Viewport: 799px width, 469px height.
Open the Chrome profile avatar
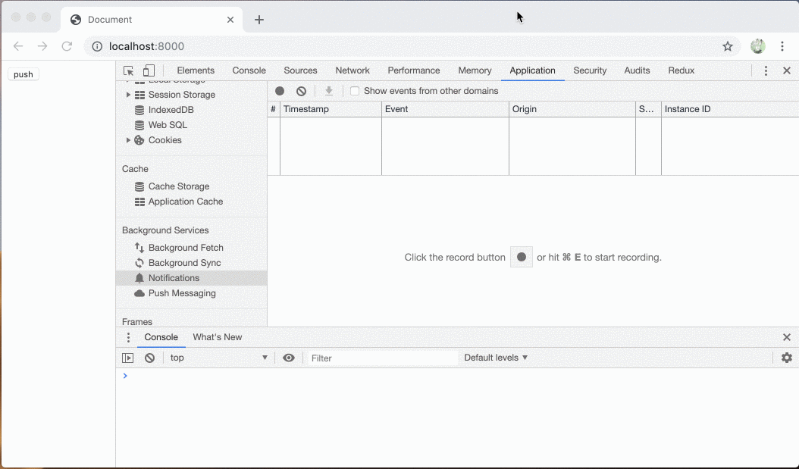tap(758, 46)
